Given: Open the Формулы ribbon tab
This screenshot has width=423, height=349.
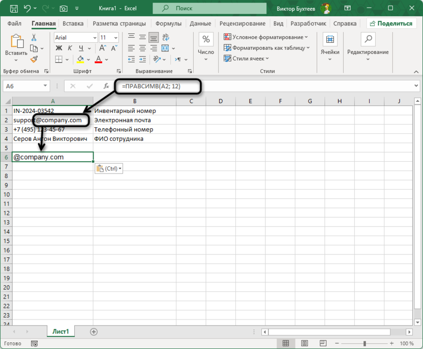Looking at the screenshot, I should (x=168, y=23).
